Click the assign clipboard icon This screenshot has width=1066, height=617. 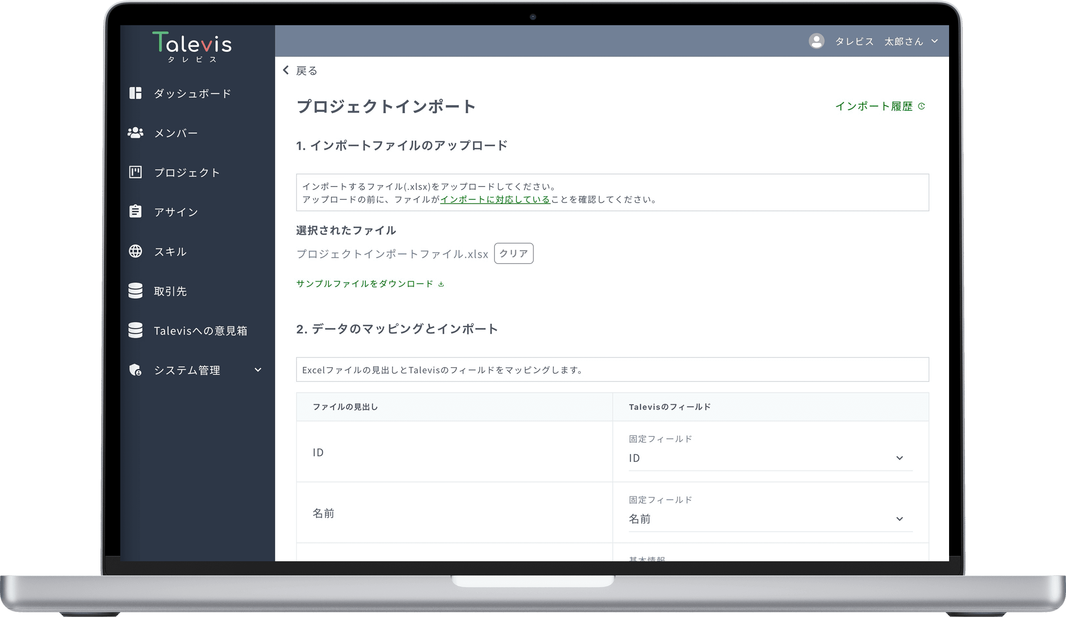(x=135, y=211)
